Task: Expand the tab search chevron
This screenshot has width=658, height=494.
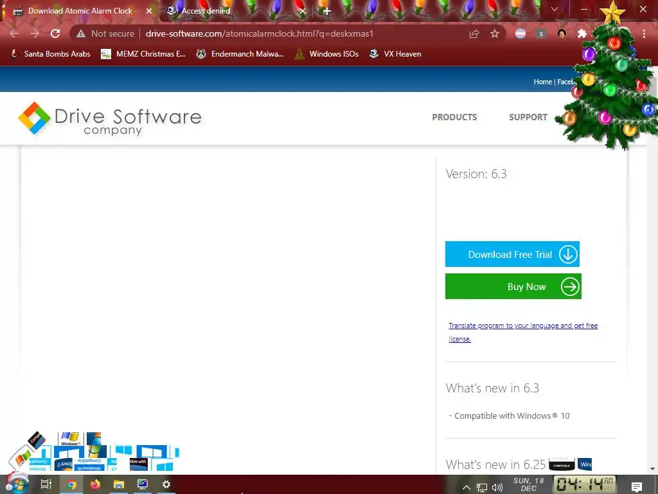Action: click(x=555, y=9)
